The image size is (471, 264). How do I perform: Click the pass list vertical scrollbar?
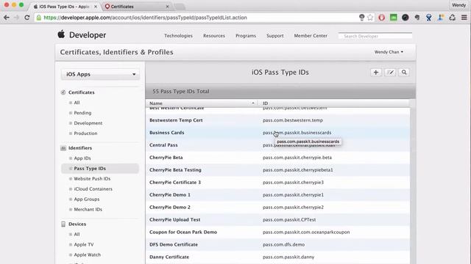click(413, 185)
